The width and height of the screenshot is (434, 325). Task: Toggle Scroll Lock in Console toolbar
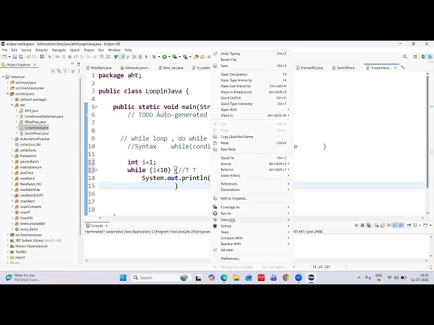click(382, 225)
